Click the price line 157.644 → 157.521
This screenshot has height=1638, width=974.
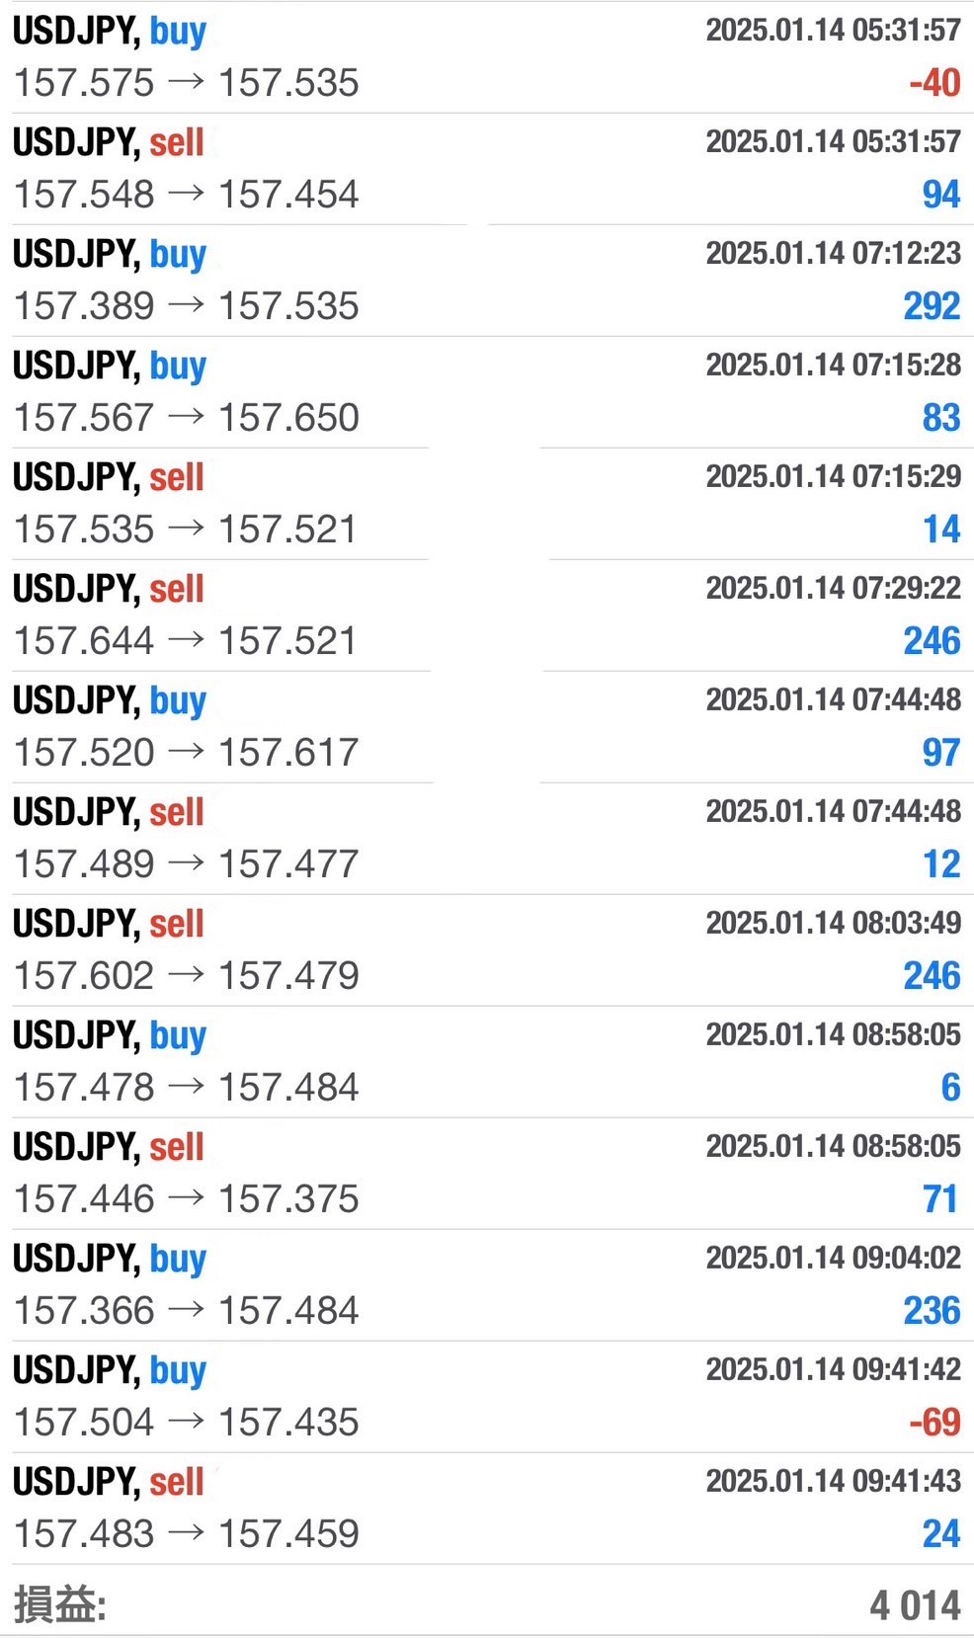point(186,641)
